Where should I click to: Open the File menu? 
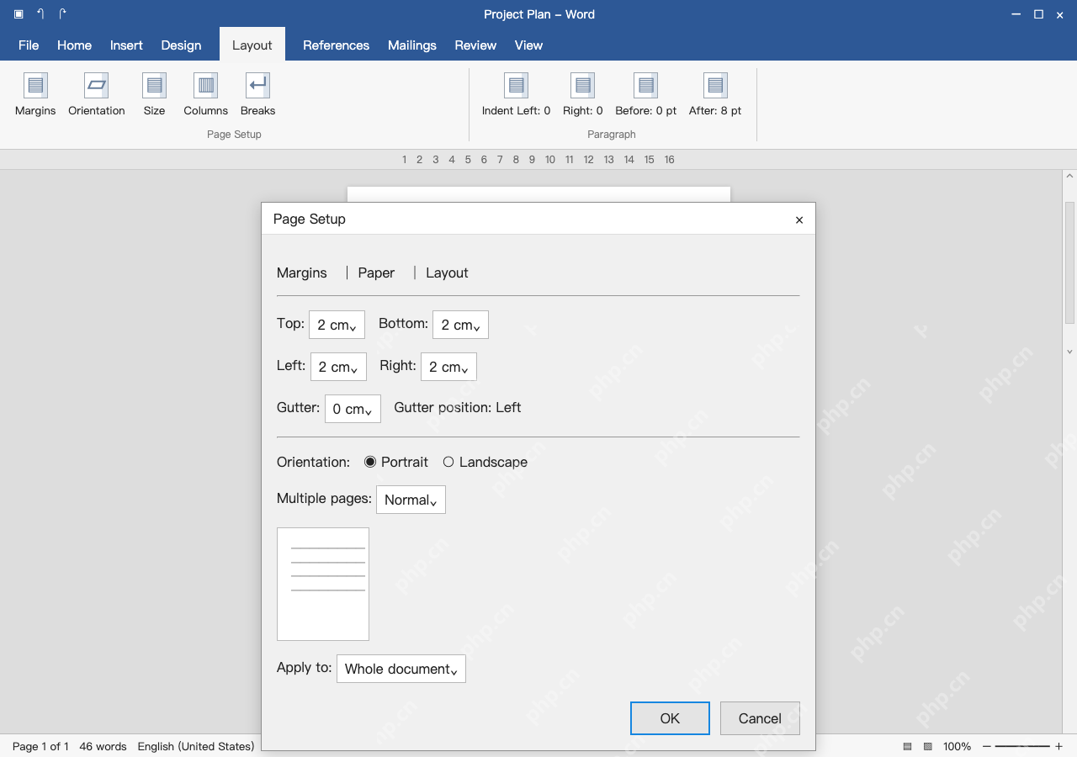tap(29, 45)
